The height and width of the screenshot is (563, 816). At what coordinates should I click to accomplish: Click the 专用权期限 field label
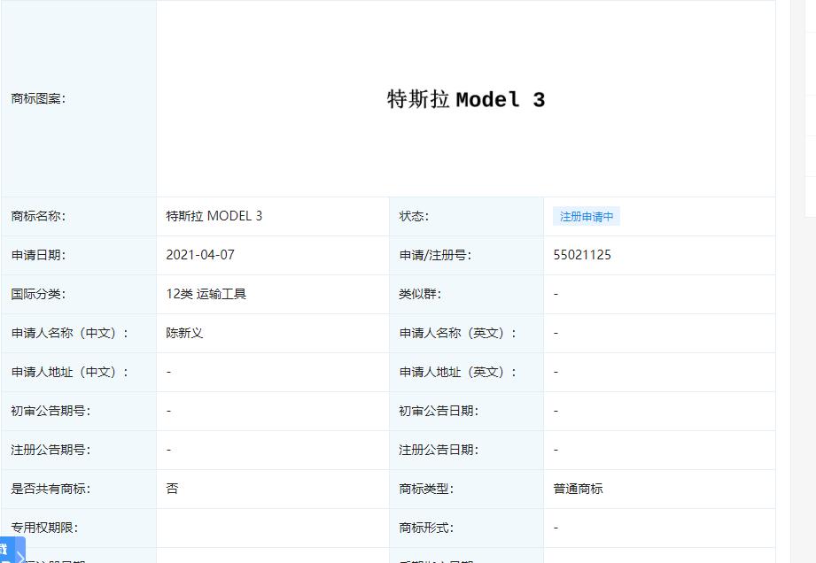pyautogui.click(x=44, y=528)
